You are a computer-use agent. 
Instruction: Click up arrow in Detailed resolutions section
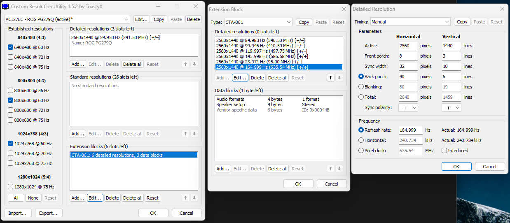(186, 64)
